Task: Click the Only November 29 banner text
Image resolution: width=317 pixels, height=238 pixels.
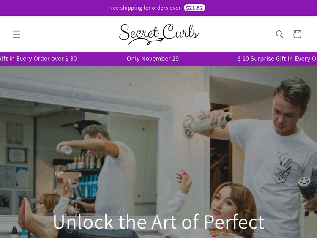Action: pyautogui.click(x=153, y=59)
